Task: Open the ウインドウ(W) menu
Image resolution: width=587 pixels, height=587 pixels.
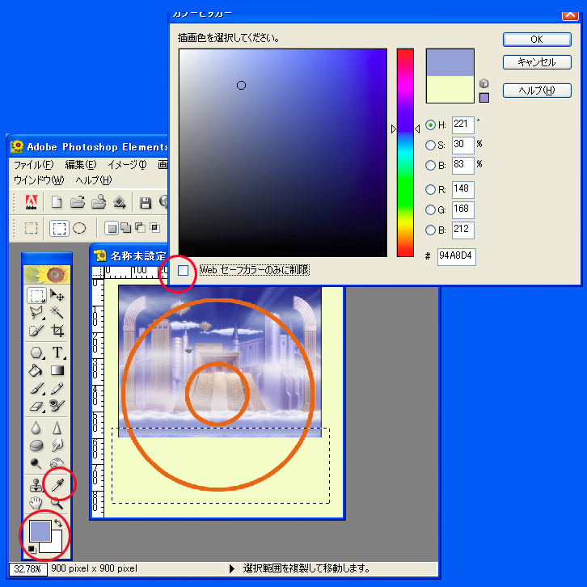Action: tap(39, 180)
